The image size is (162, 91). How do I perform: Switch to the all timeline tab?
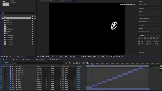(16, 60)
